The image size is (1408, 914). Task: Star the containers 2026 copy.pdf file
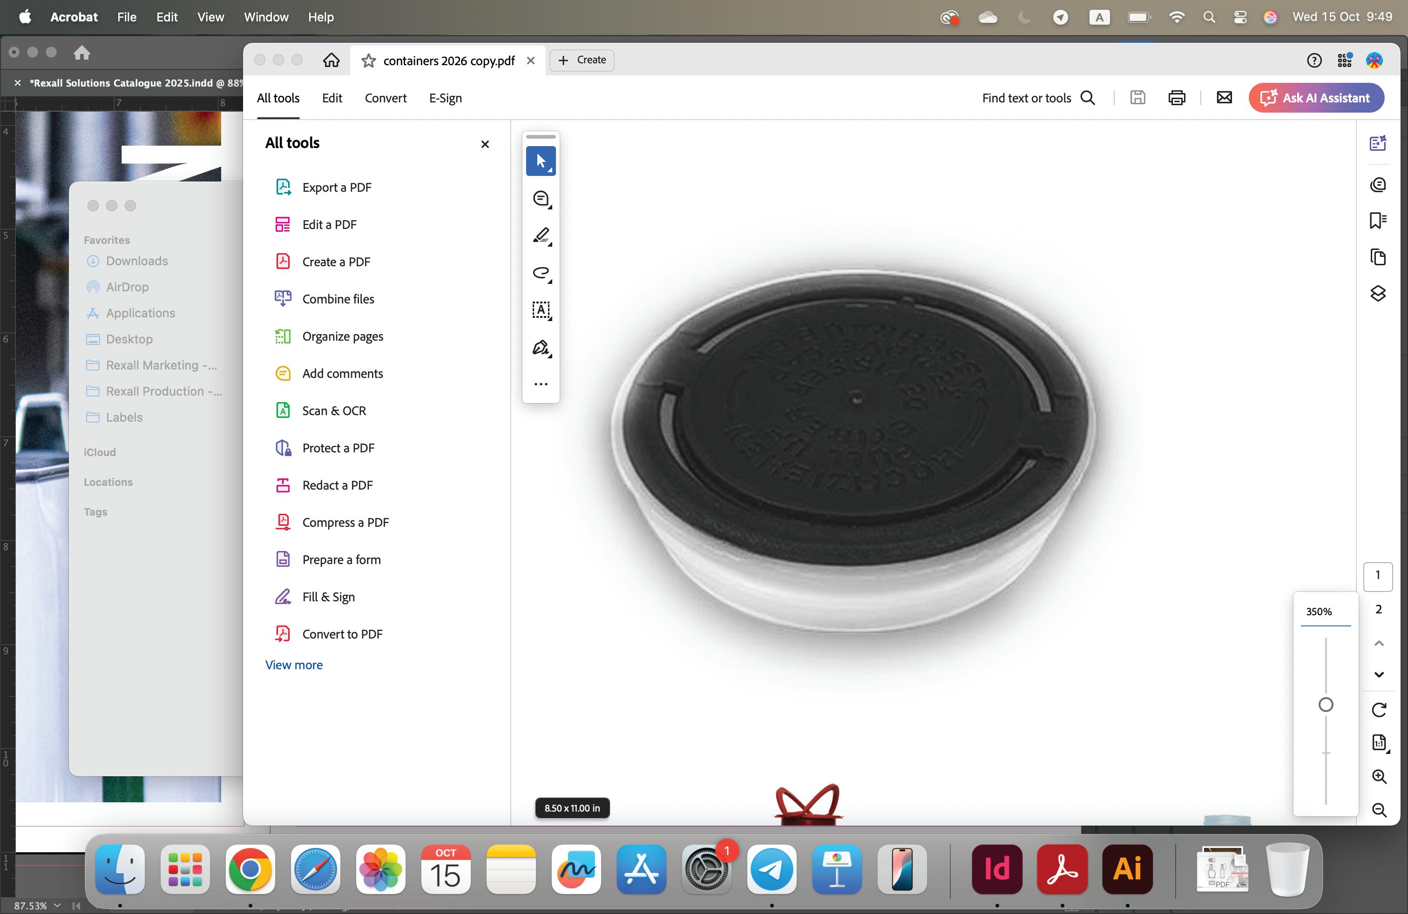tap(369, 60)
